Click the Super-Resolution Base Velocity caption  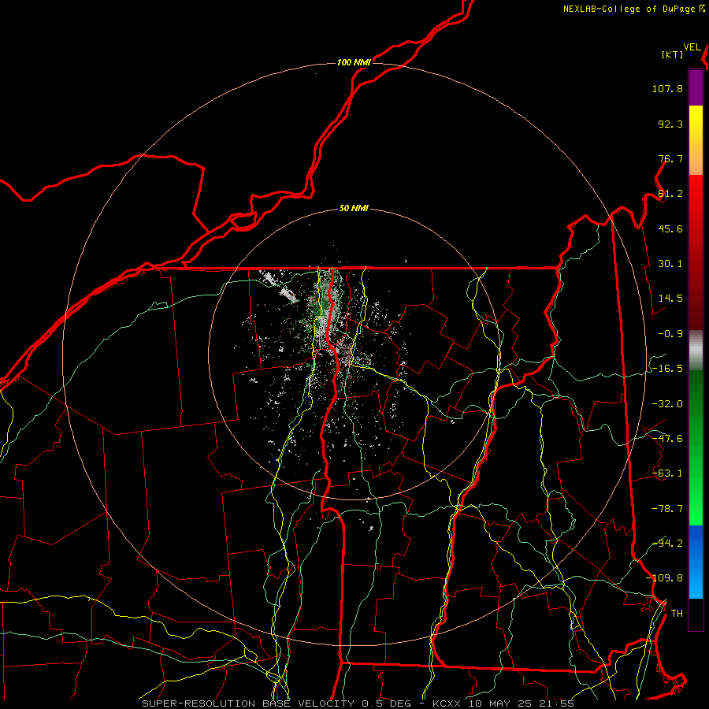click(x=358, y=703)
